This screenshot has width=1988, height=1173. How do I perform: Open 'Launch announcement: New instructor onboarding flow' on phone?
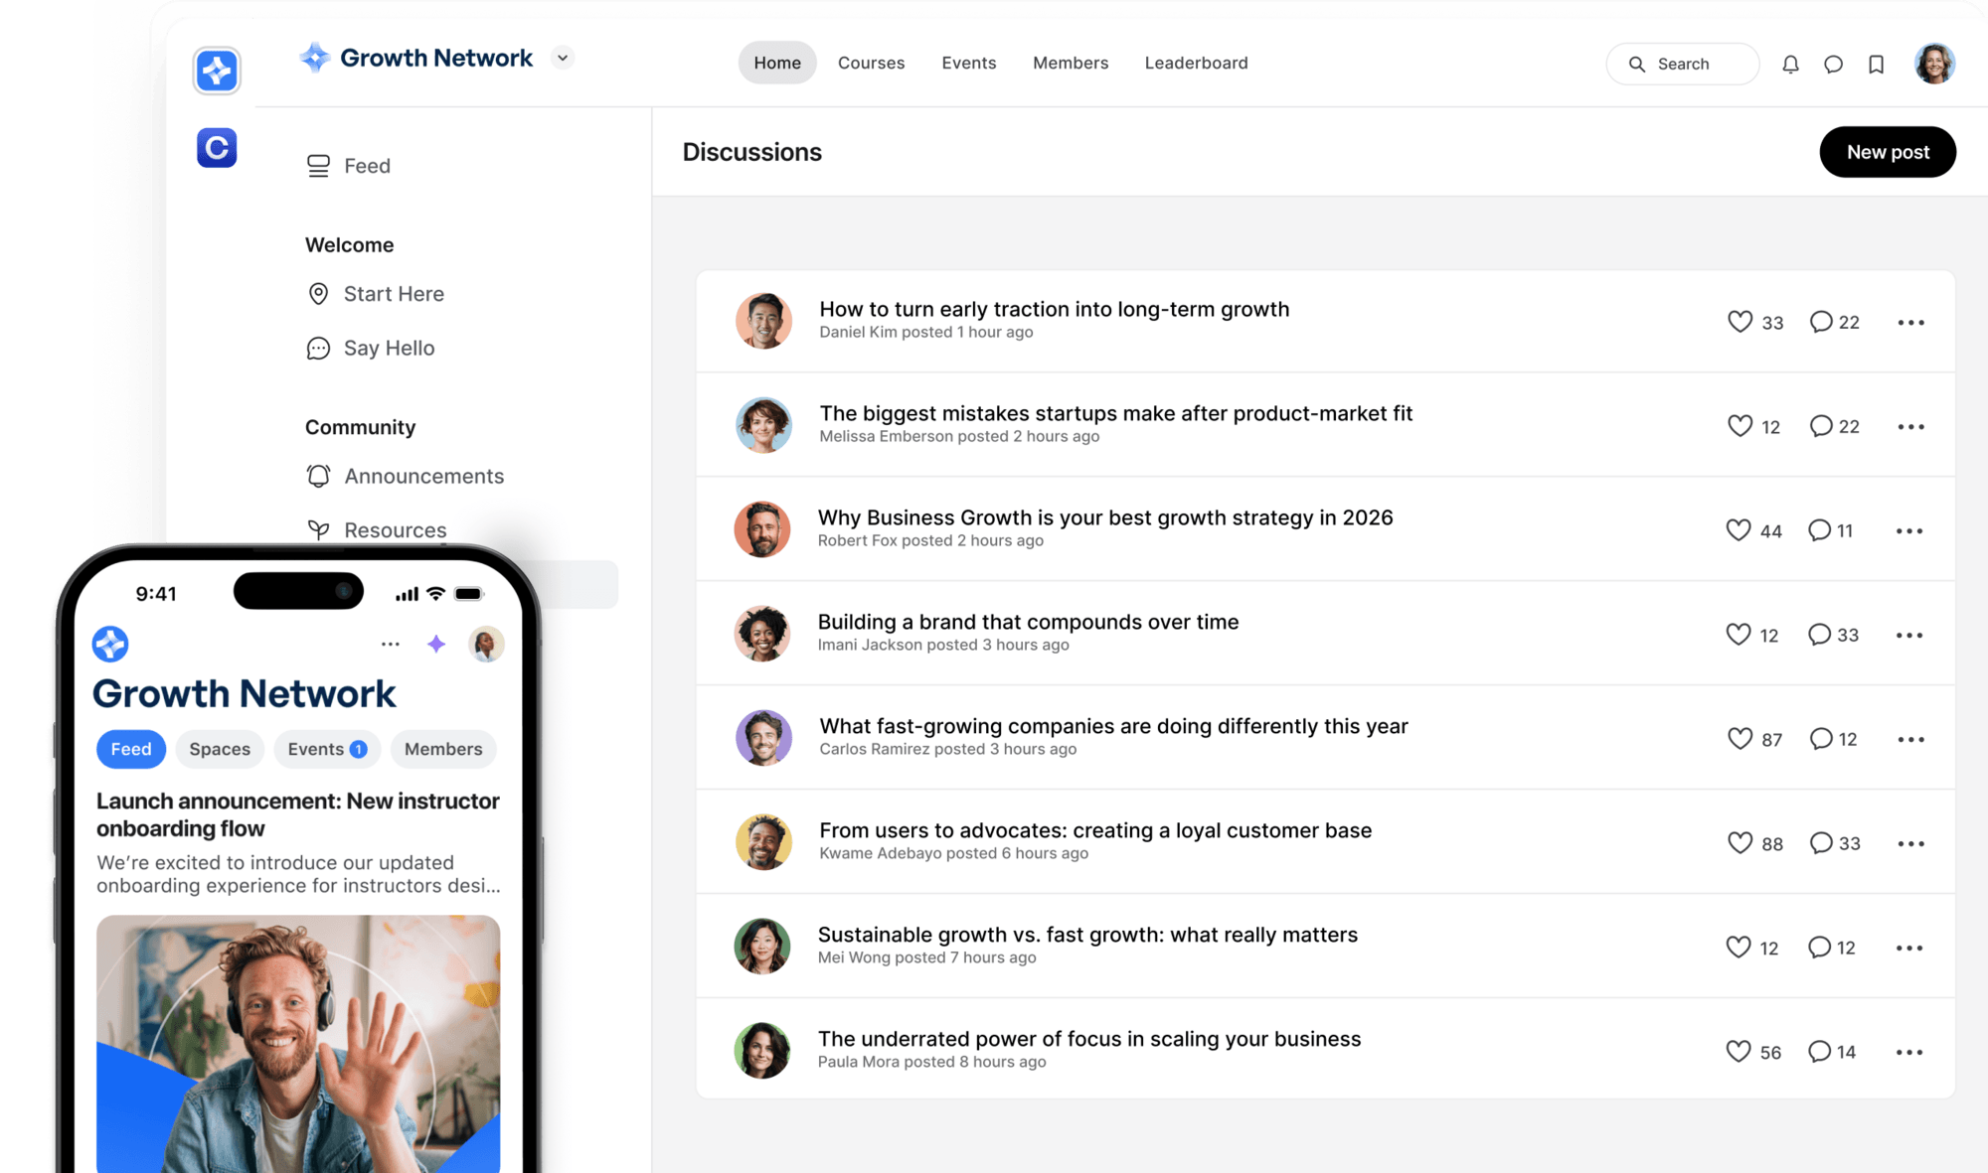coord(298,814)
